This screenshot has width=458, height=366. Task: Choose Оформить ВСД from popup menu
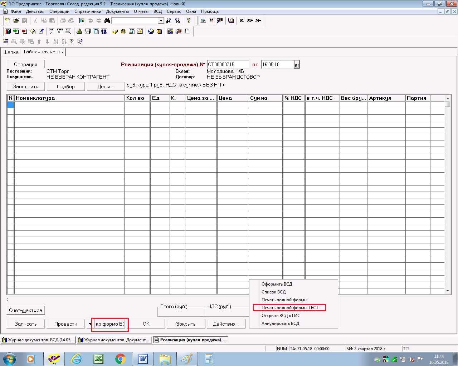pos(277,284)
